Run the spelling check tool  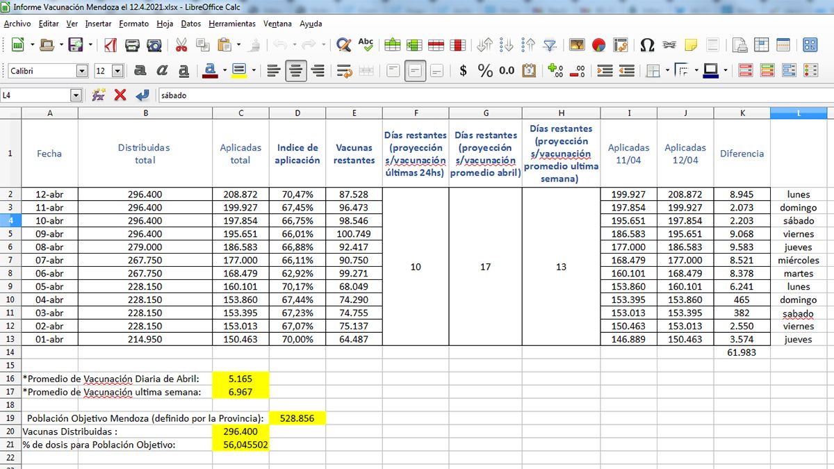click(366, 45)
